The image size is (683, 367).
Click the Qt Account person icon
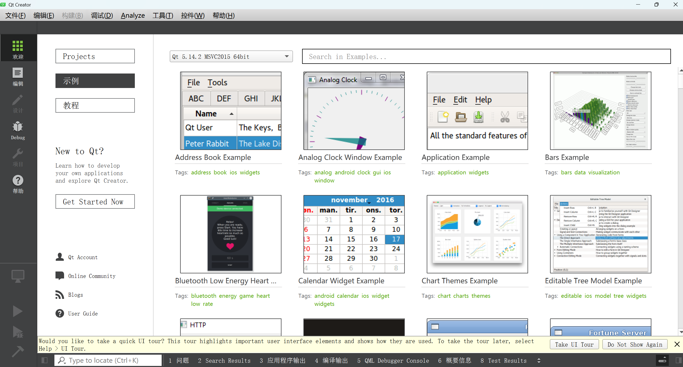pyautogui.click(x=60, y=257)
